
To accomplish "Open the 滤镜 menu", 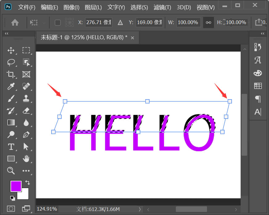I will pyautogui.click(x=162, y=7).
